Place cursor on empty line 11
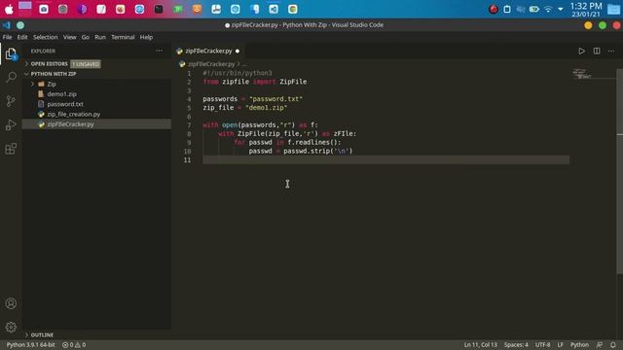 [x=385, y=159]
